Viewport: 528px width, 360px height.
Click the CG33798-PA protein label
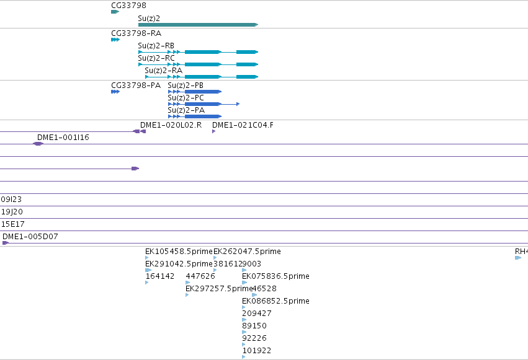pos(136,86)
